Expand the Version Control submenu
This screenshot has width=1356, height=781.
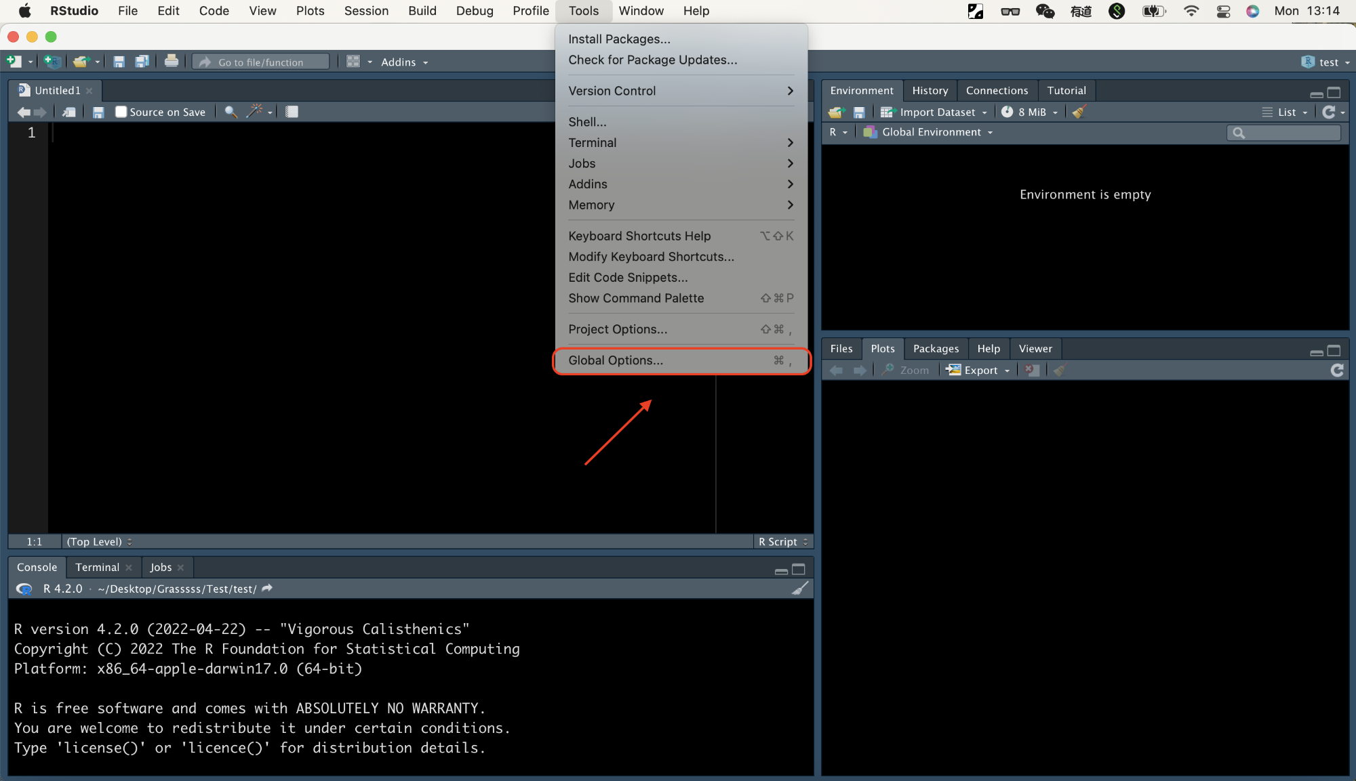(681, 91)
